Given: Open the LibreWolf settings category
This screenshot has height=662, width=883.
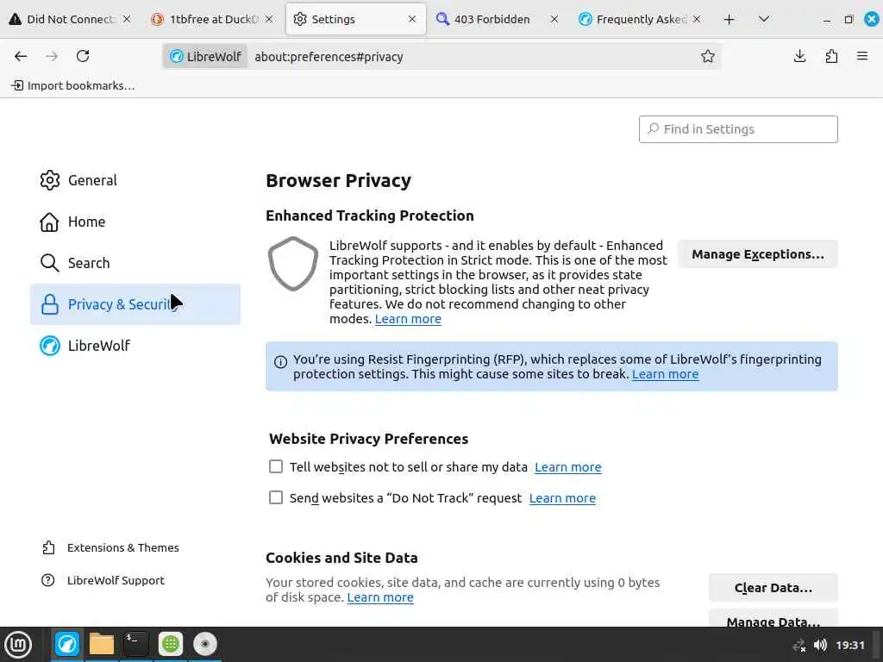Looking at the screenshot, I should (x=135, y=346).
